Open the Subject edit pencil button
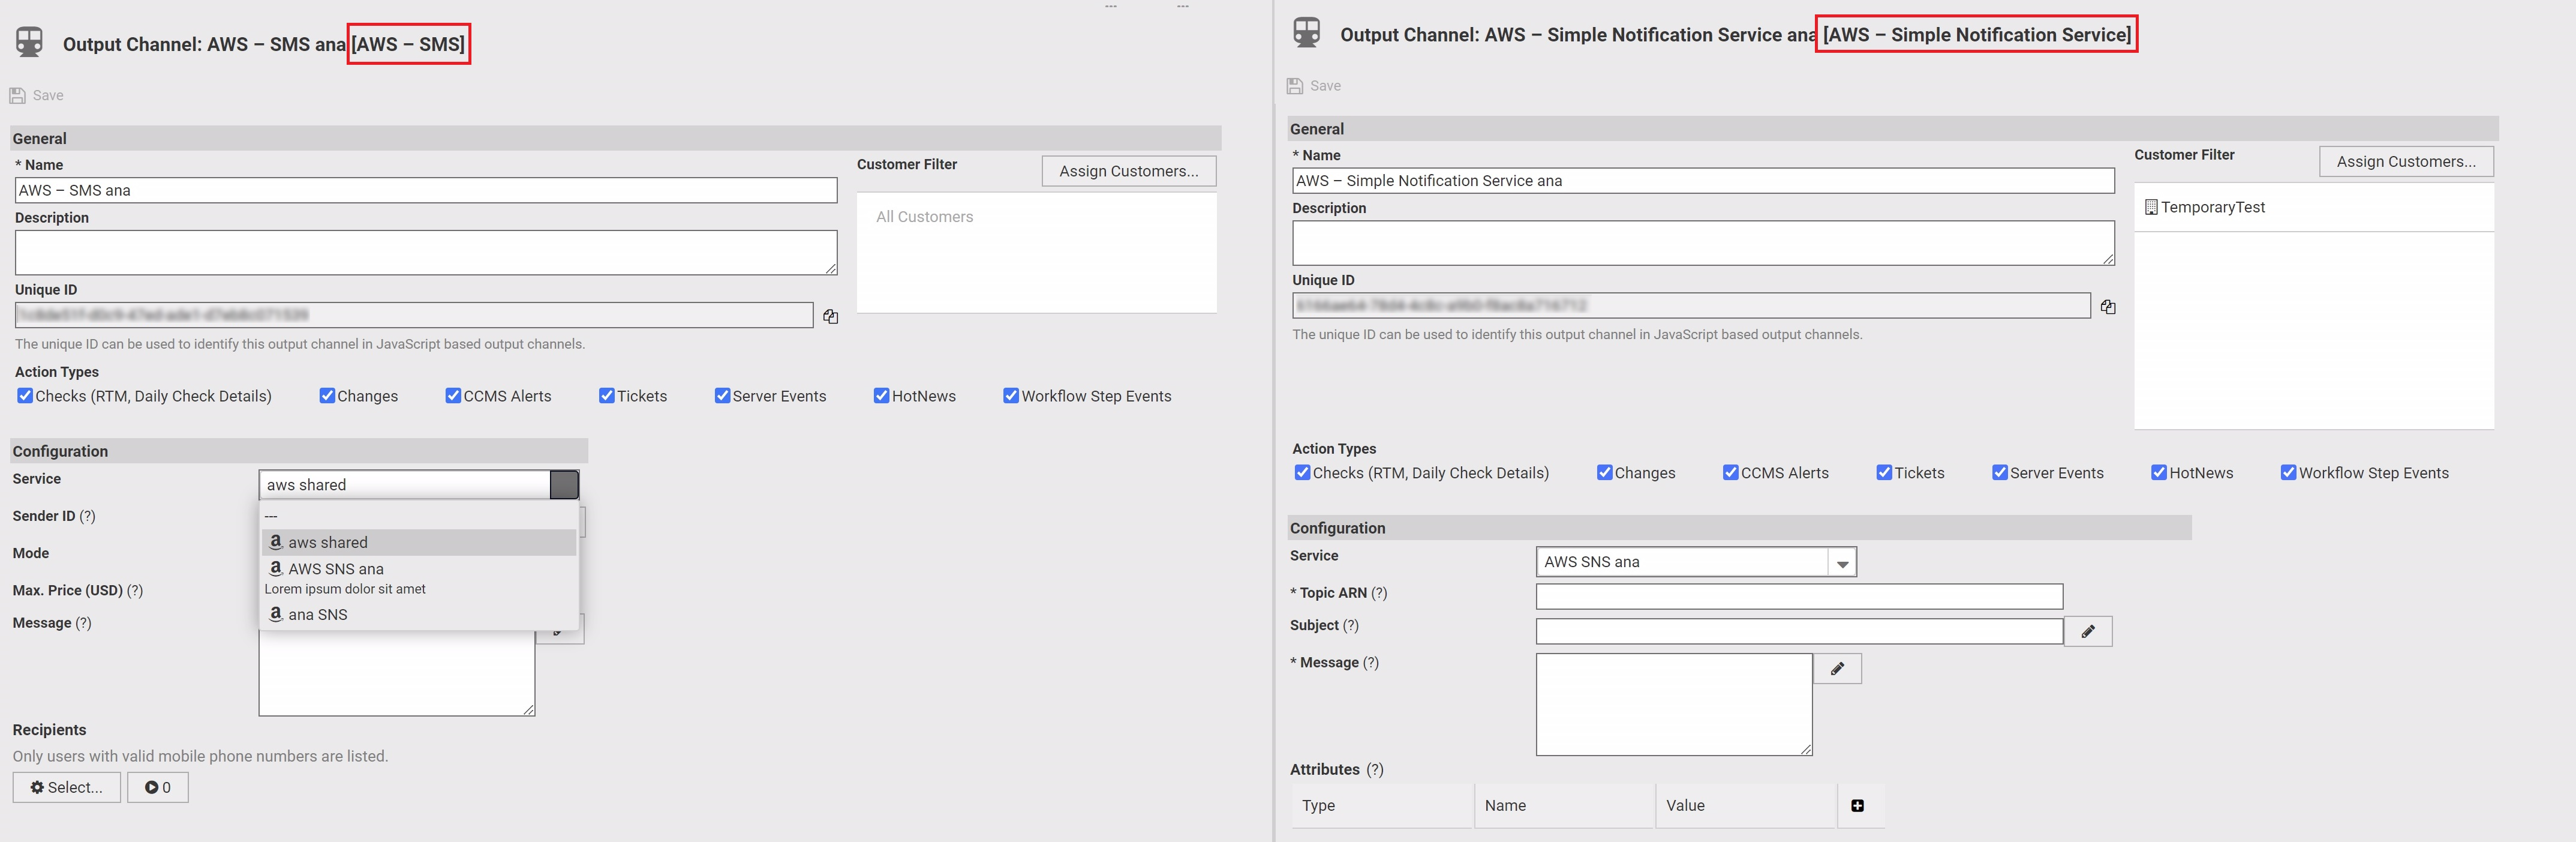The height and width of the screenshot is (842, 2576). pos(2088,632)
